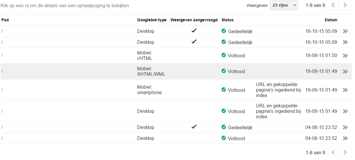Click green status icon on smartphone row
Screen dimensions: 355x160
pos(224,90)
